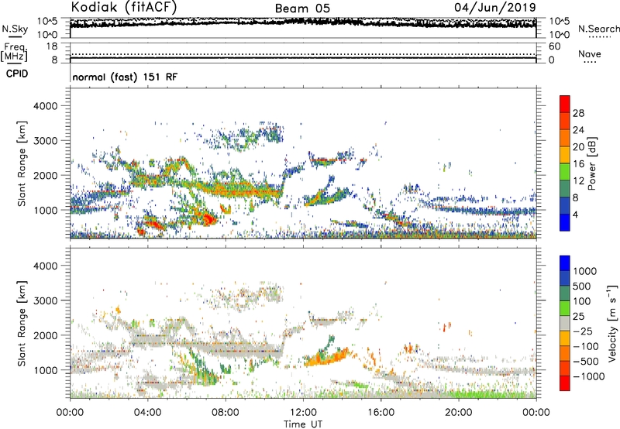Click the 'Slant Range [km]' label of velocity panel

tap(22, 323)
